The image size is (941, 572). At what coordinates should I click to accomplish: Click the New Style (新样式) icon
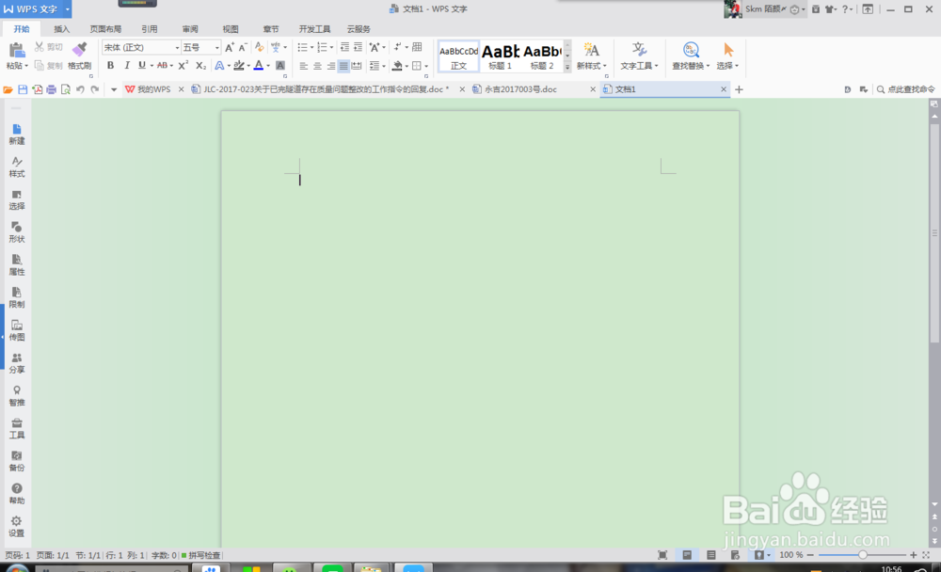tap(591, 51)
